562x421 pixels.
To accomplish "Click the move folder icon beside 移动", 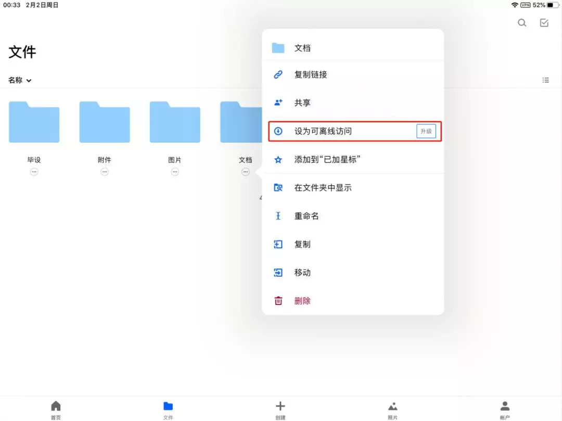I will click(277, 272).
